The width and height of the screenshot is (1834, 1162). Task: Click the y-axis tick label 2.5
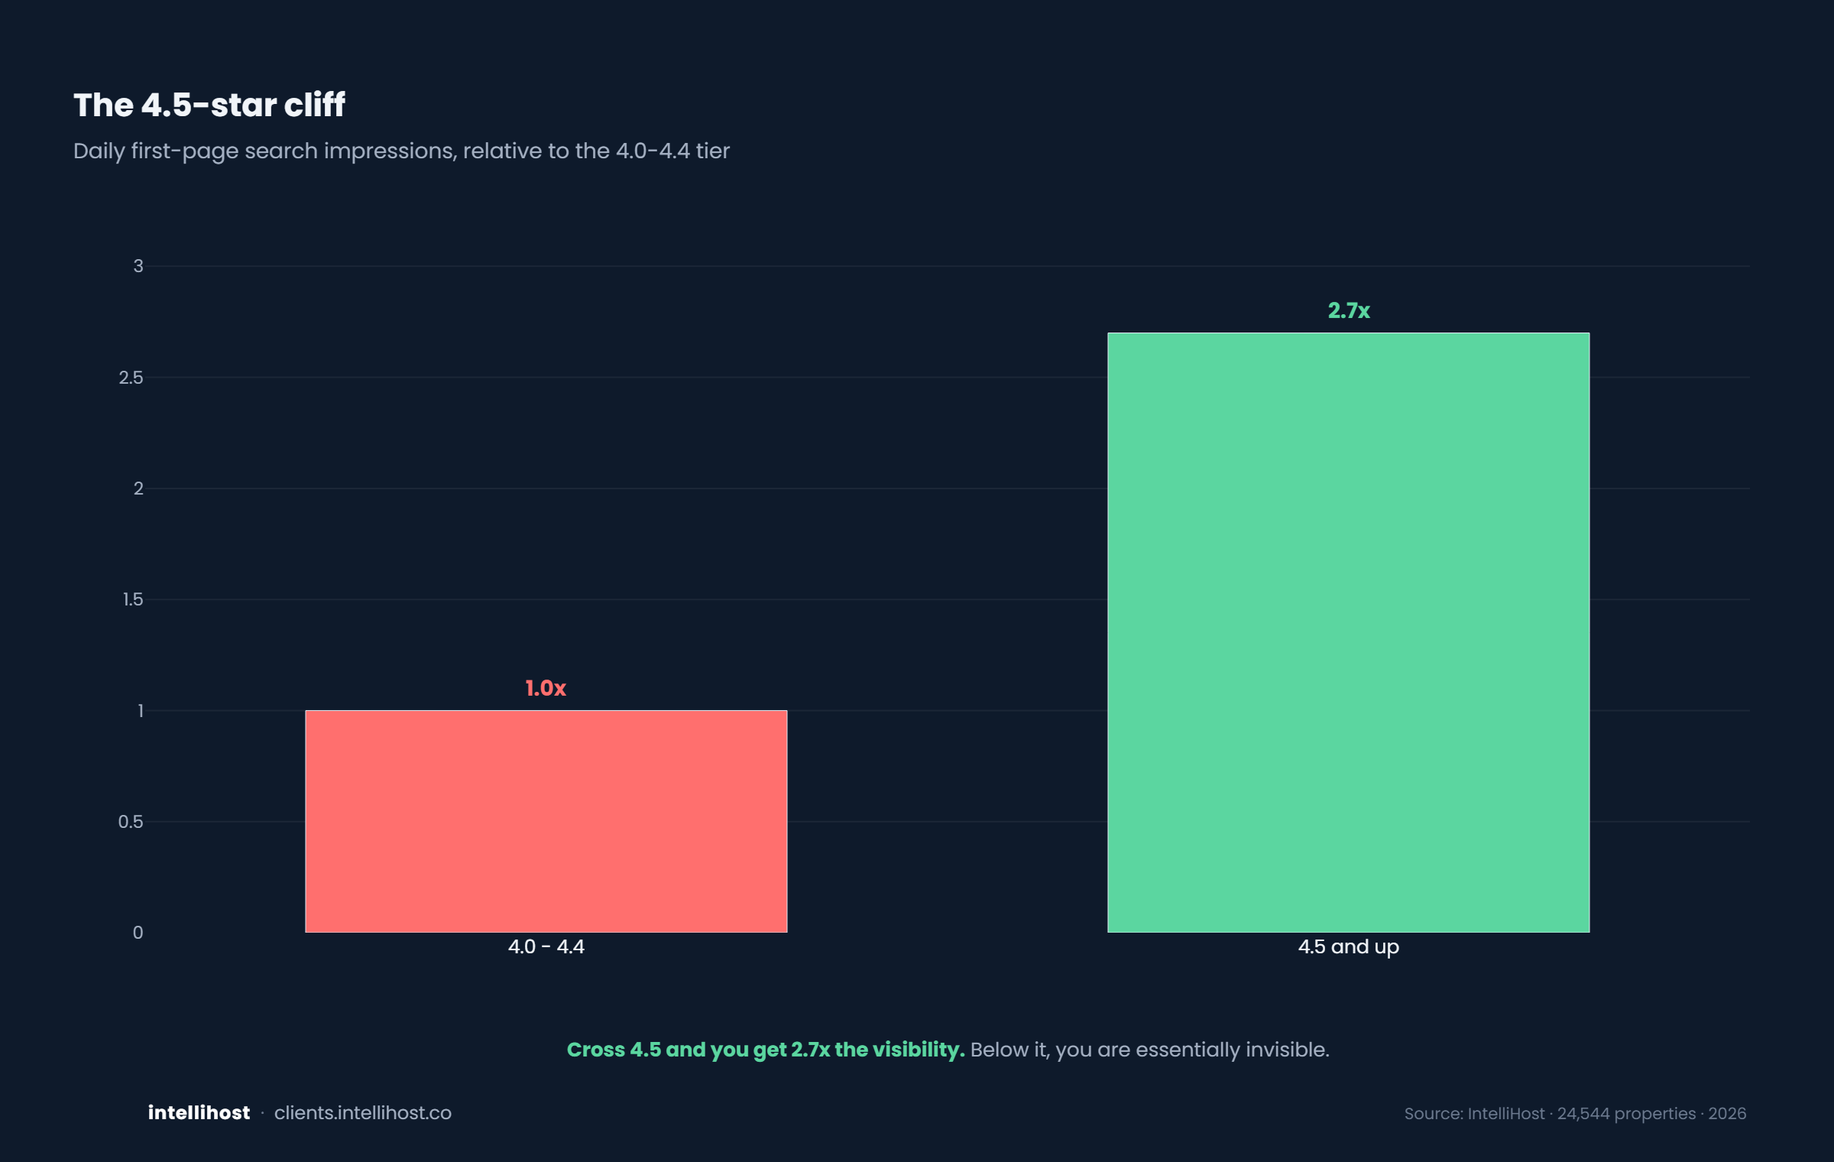click(x=131, y=378)
